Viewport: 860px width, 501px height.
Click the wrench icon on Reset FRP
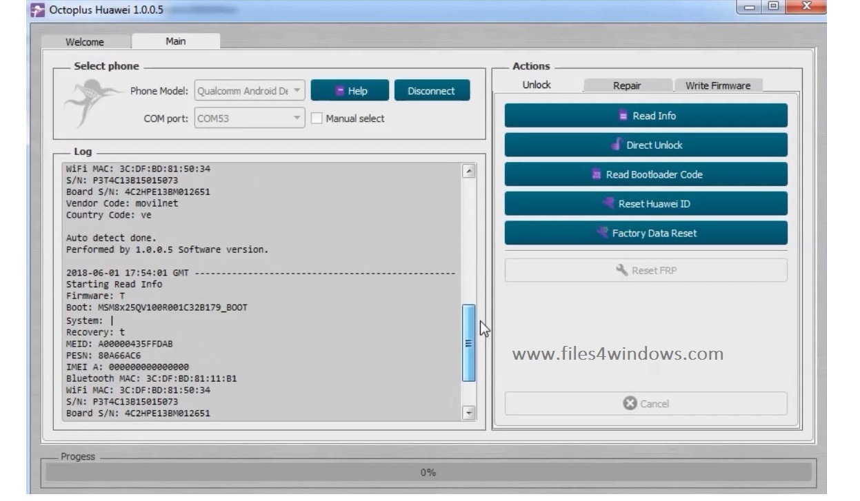tap(621, 270)
